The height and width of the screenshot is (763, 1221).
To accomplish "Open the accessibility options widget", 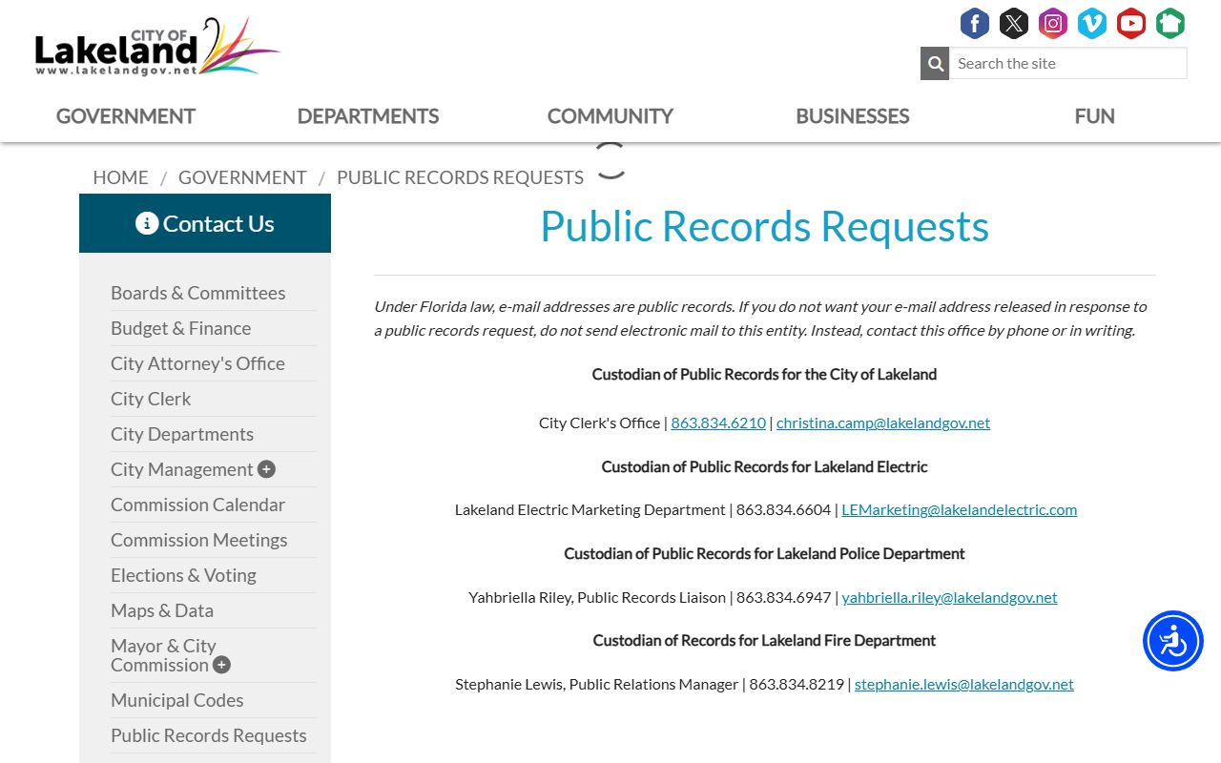I will (x=1173, y=641).
